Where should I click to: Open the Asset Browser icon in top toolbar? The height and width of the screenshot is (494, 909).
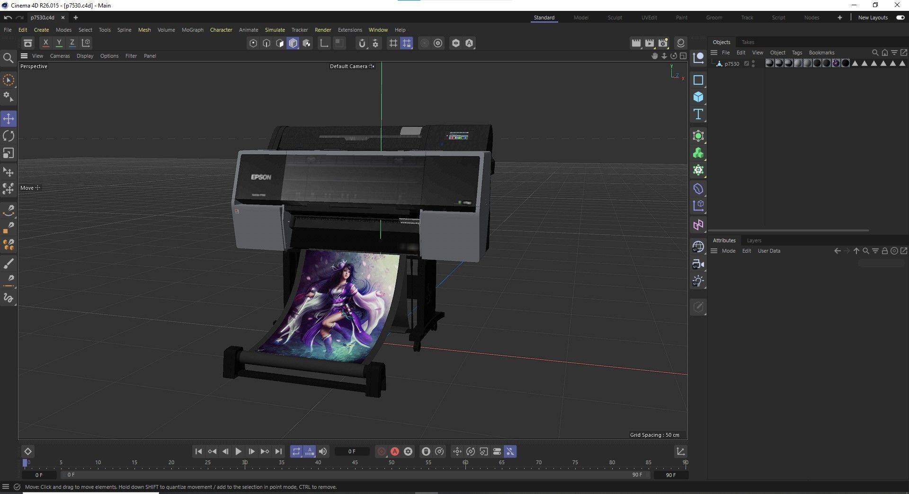pyautogui.click(x=28, y=43)
